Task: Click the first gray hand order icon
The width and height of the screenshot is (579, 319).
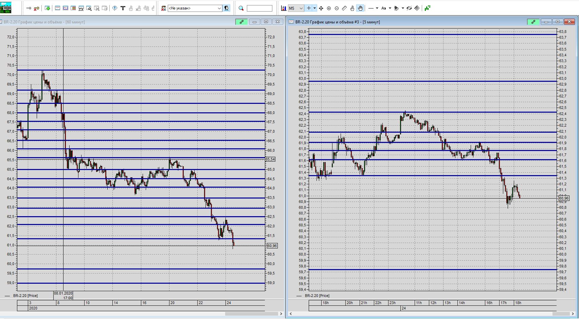Action: pyautogui.click(x=131, y=8)
